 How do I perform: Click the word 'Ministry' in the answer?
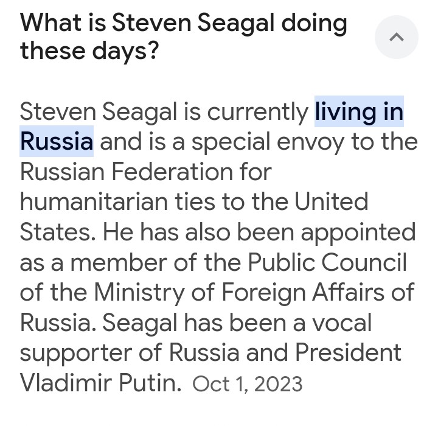(x=137, y=292)
